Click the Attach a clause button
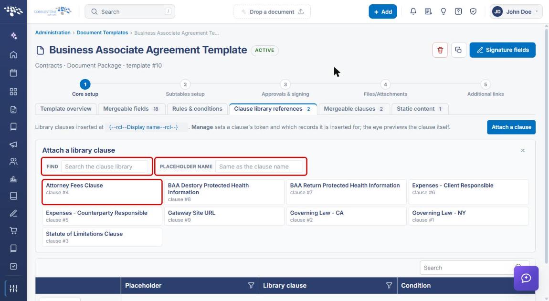The width and height of the screenshot is (549, 301). [x=511, y=127]
